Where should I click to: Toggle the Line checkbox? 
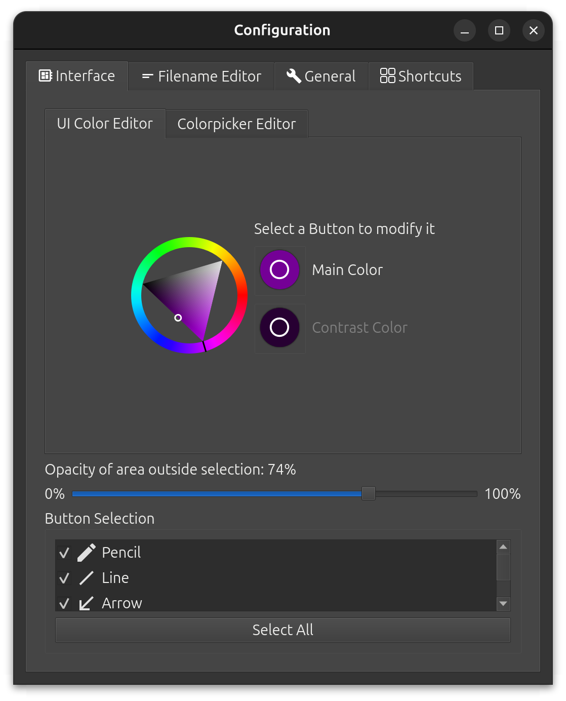tap(64, 578)
